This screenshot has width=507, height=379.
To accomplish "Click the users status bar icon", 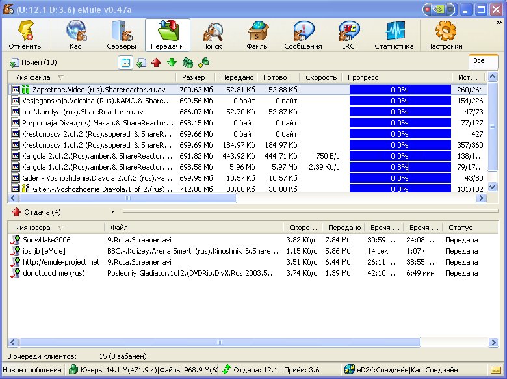I will coord(73,370).
